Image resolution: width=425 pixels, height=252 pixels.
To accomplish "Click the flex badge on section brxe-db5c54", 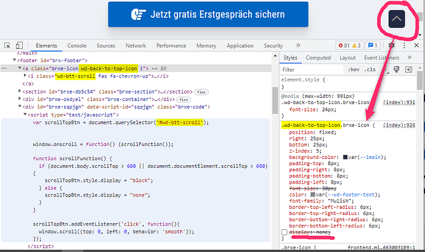I will point(201,92).
